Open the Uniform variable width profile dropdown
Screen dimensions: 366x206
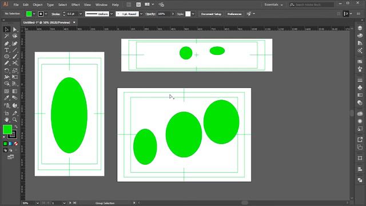pyautogui.click(x=112, y=14)
